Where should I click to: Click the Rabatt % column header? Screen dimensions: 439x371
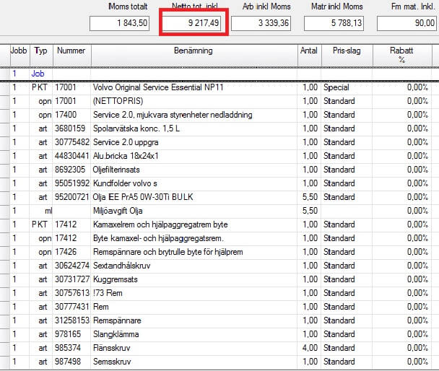[401, 56]
